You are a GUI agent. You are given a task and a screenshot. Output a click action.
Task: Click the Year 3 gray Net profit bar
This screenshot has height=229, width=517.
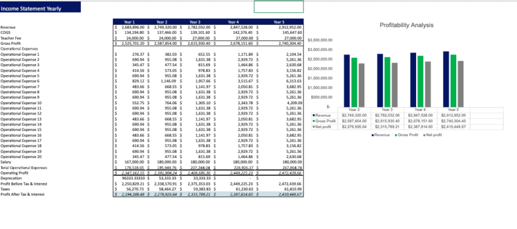click(x=395, y=85)
